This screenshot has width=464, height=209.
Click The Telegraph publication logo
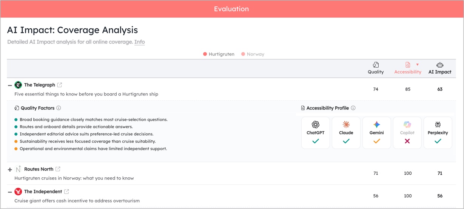[18, 85]
